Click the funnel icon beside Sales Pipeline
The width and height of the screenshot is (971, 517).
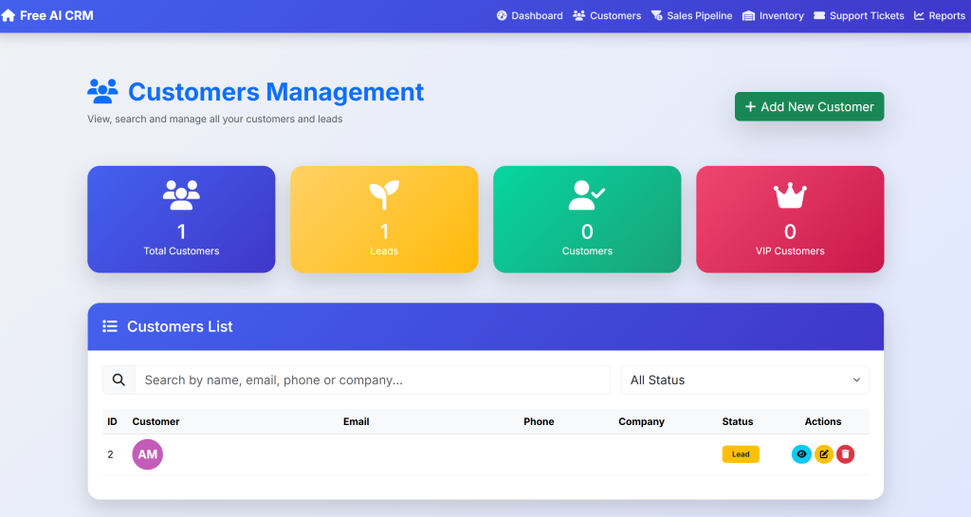(x=657, y=15)
